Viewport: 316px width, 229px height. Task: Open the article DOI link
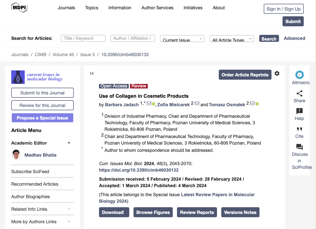click(139, 170)
